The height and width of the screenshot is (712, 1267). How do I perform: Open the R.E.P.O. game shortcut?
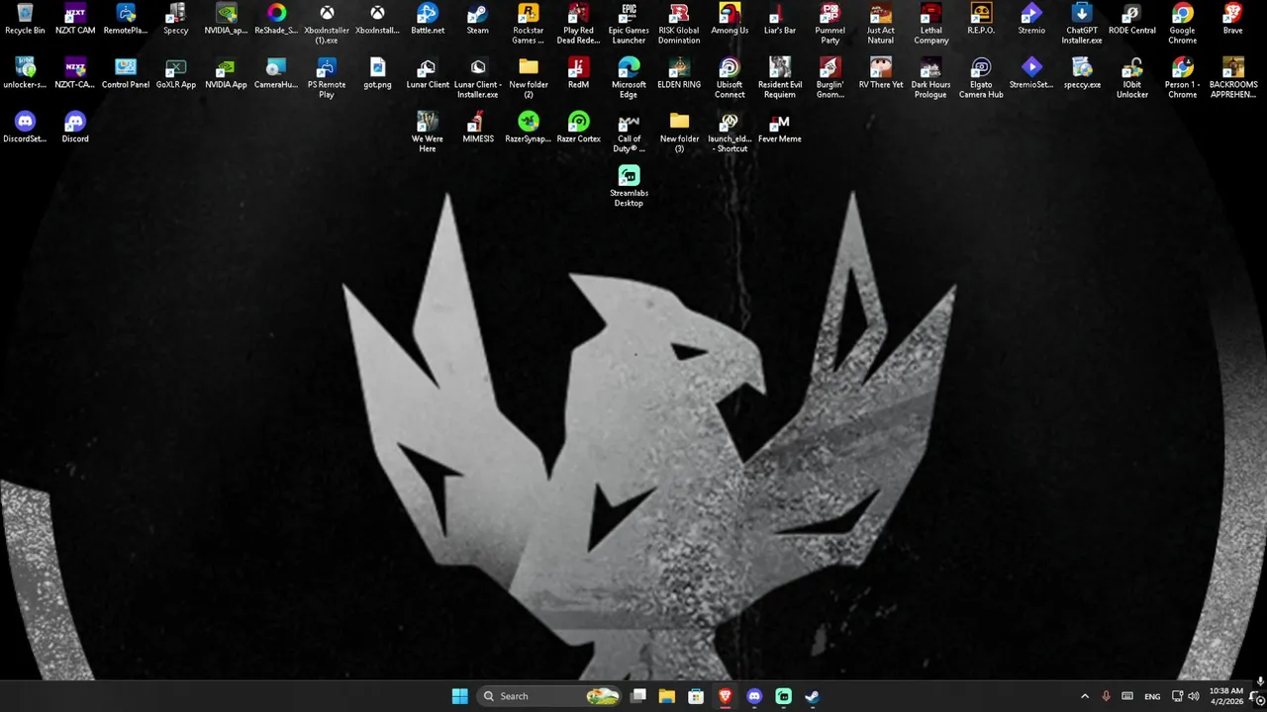point(981,19)
